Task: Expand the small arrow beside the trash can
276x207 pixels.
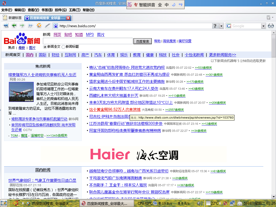Action: [273, 18]
